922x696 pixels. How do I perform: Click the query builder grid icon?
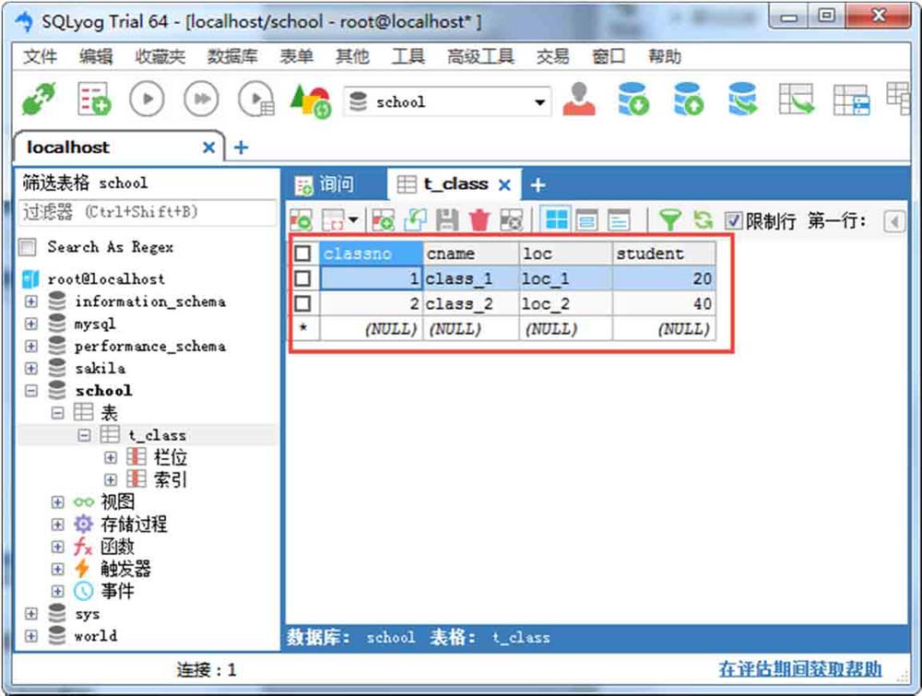[851, 99]
